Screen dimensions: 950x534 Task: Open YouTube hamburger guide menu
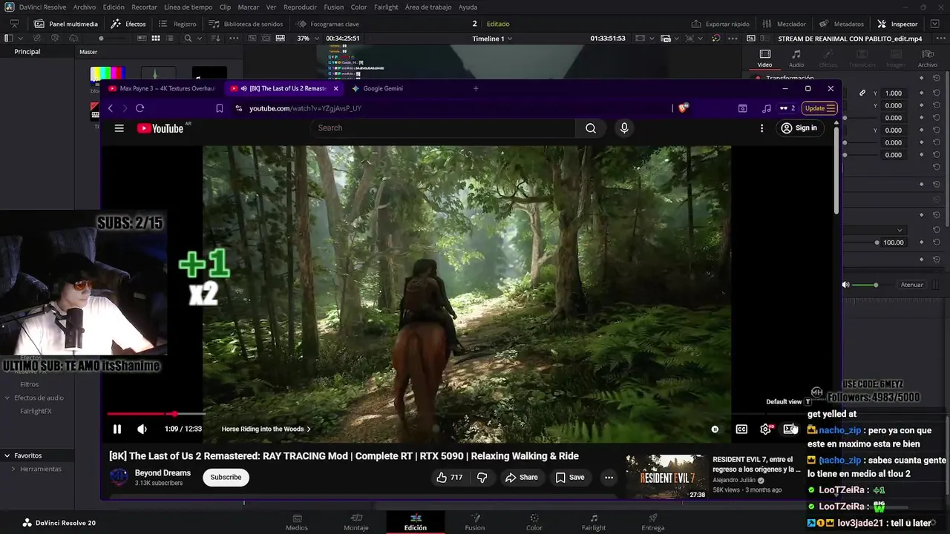pos(119,128)
